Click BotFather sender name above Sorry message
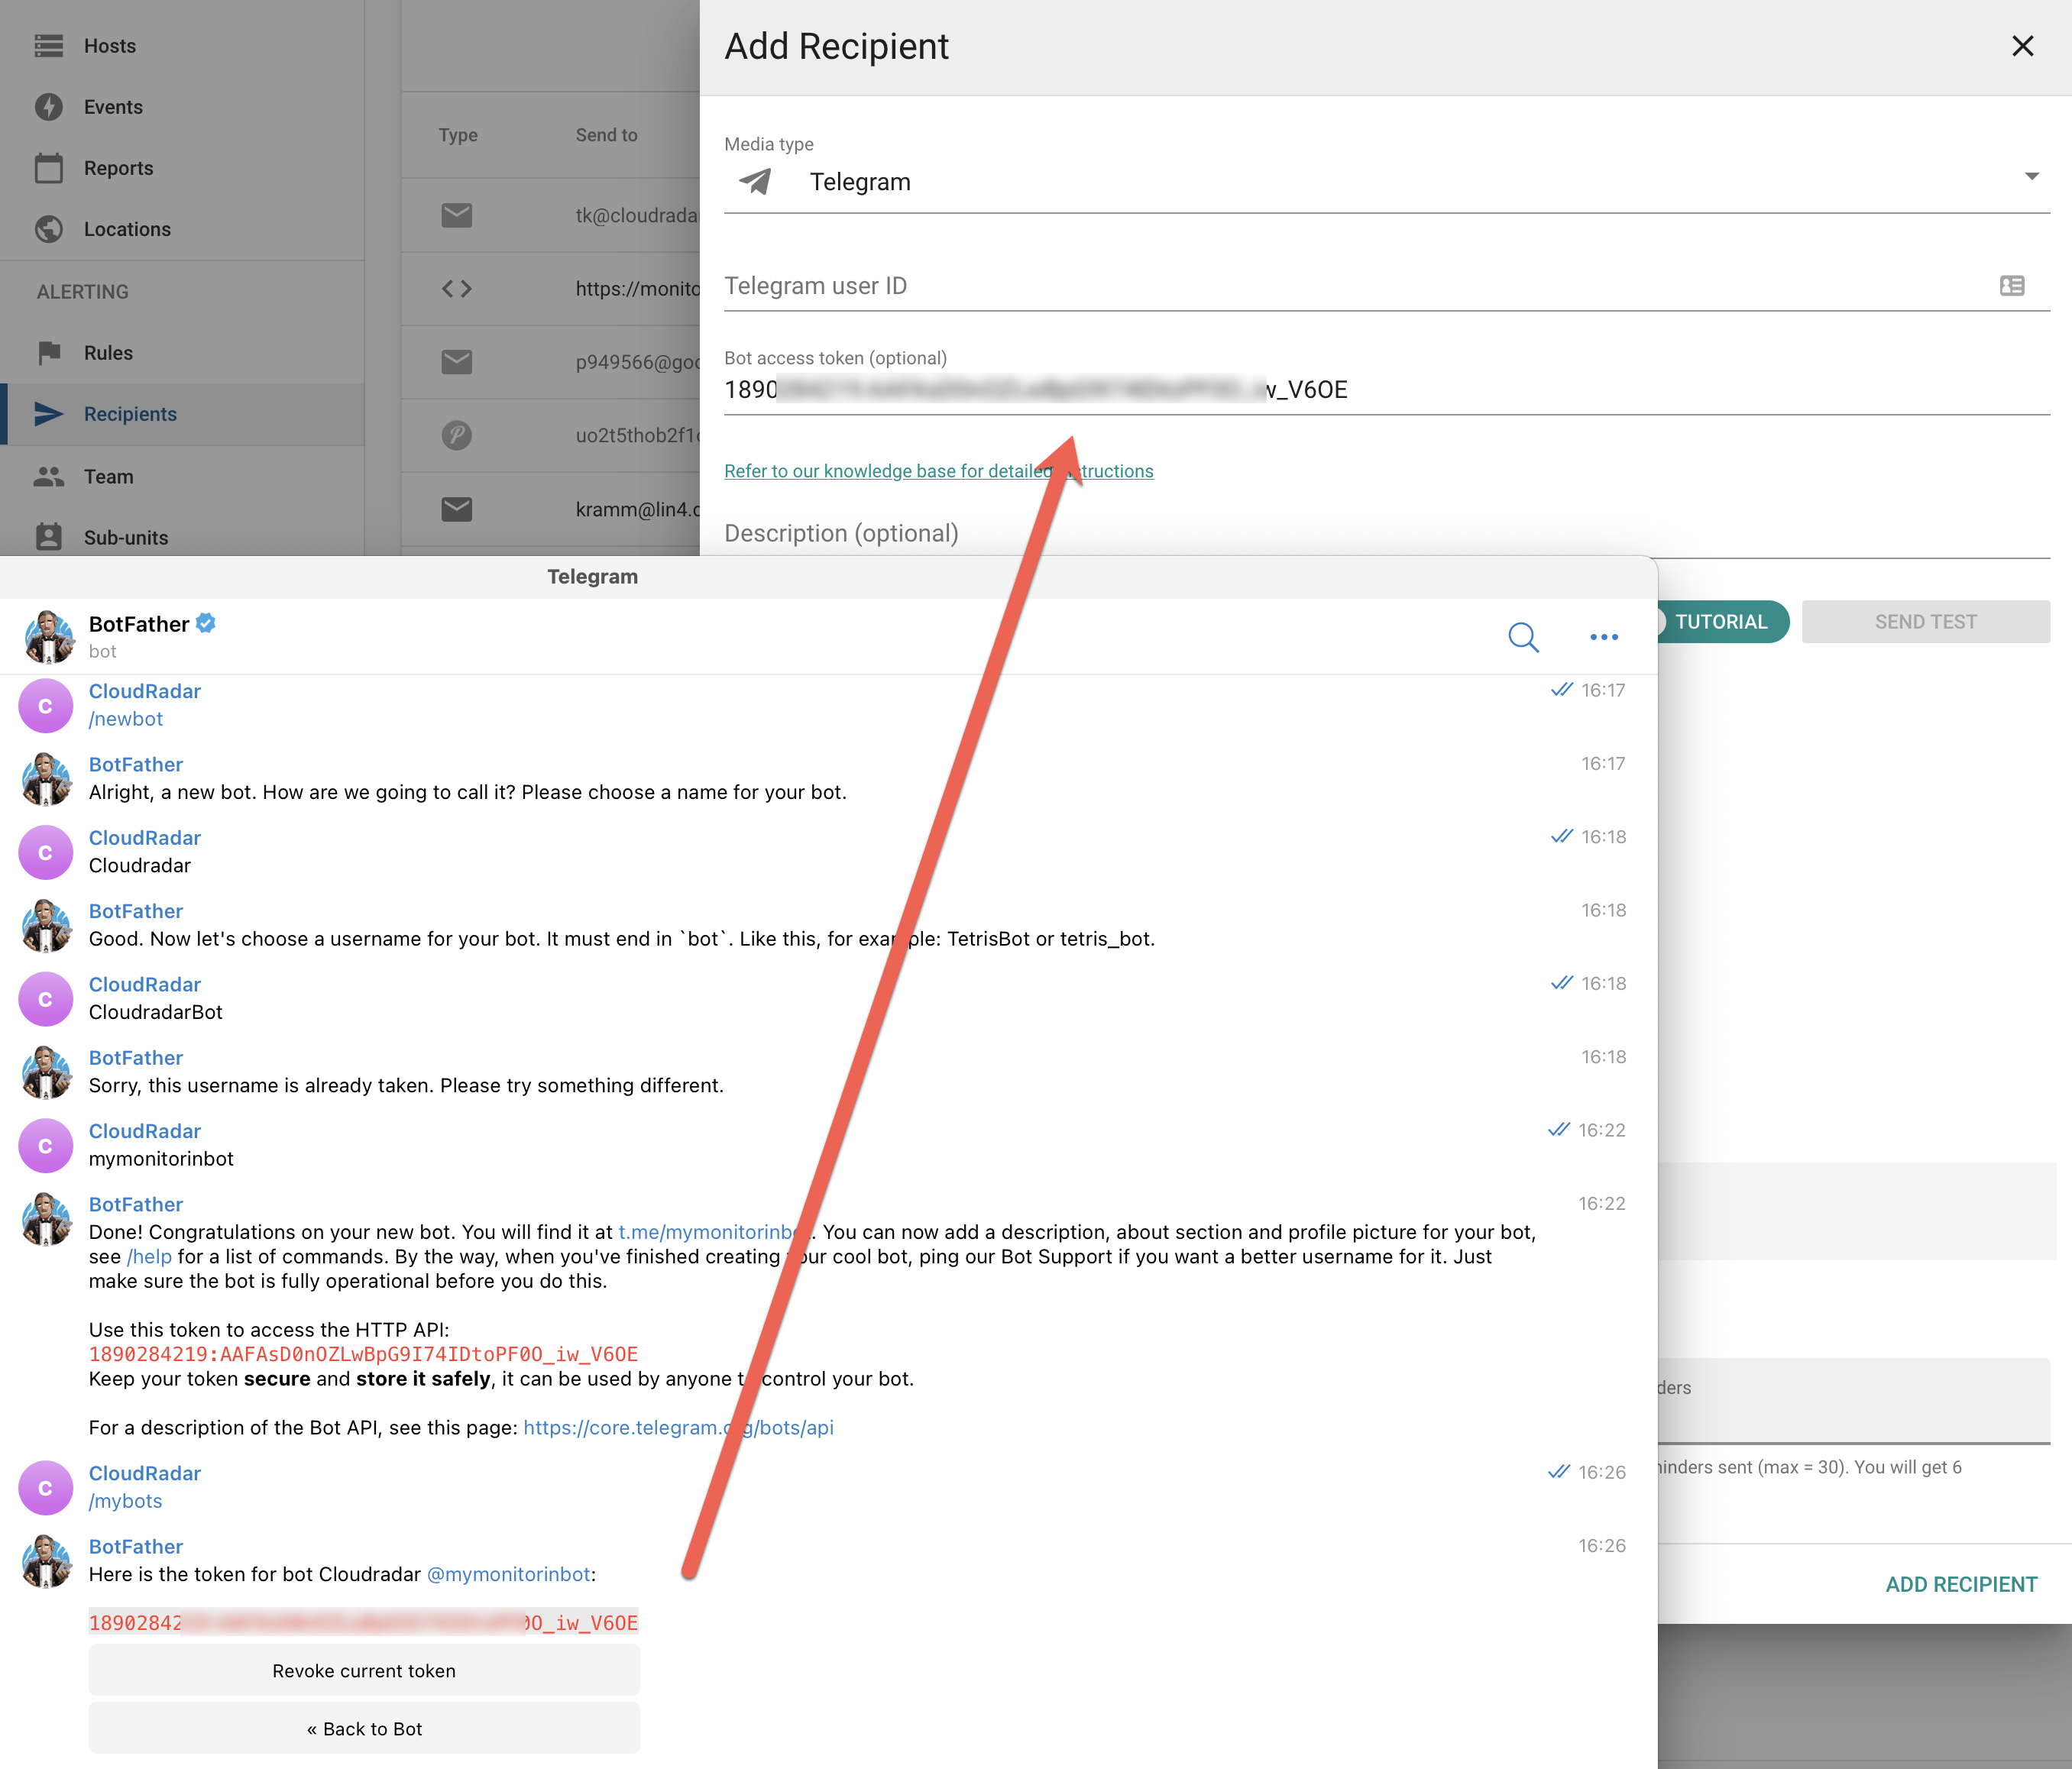The image size is (2072, 1769). point(136,1058)
